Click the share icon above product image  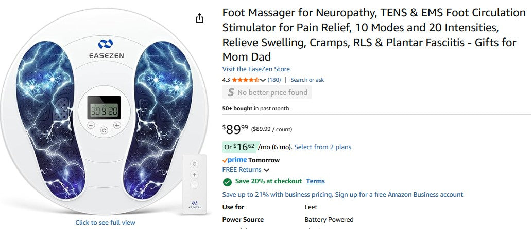(x=200, y=18)
